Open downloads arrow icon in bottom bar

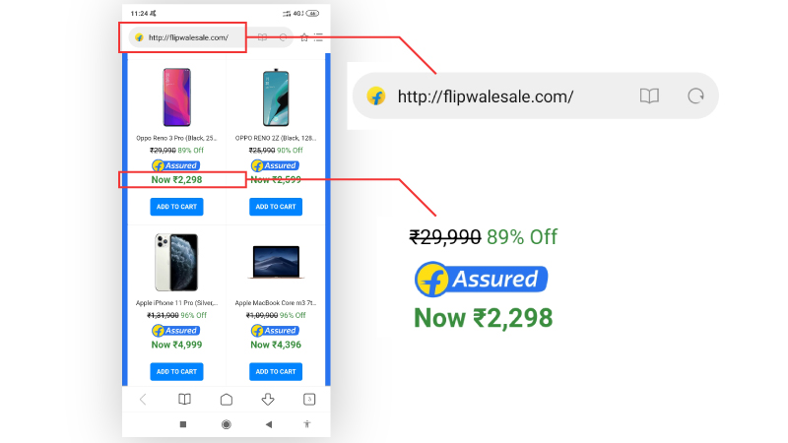(x=268, y=400)
